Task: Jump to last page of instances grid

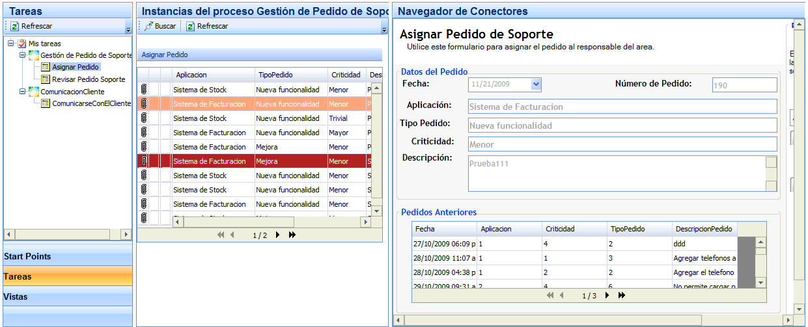Action: pos(292,235)
